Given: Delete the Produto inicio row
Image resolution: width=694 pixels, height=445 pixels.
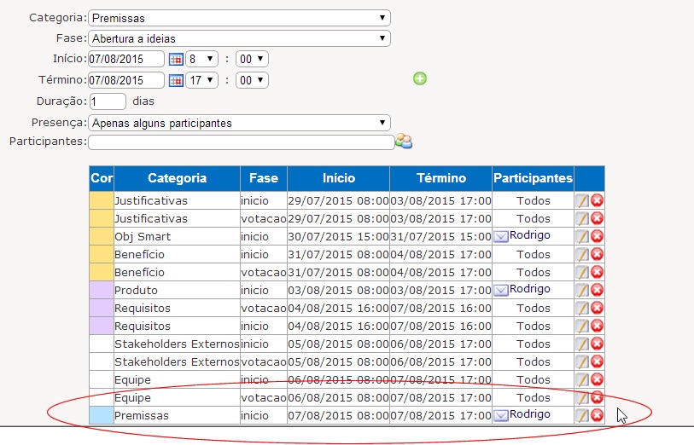Looking at the screenshot, I should pyautogui.click(x=597, y=291).
